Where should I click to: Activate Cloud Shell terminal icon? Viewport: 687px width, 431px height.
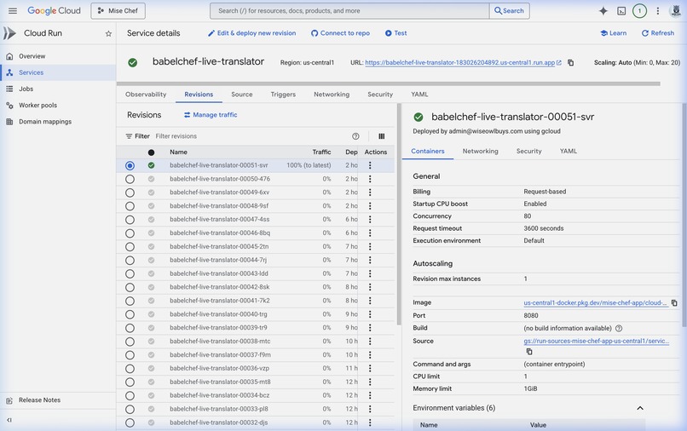click(621, 11)
